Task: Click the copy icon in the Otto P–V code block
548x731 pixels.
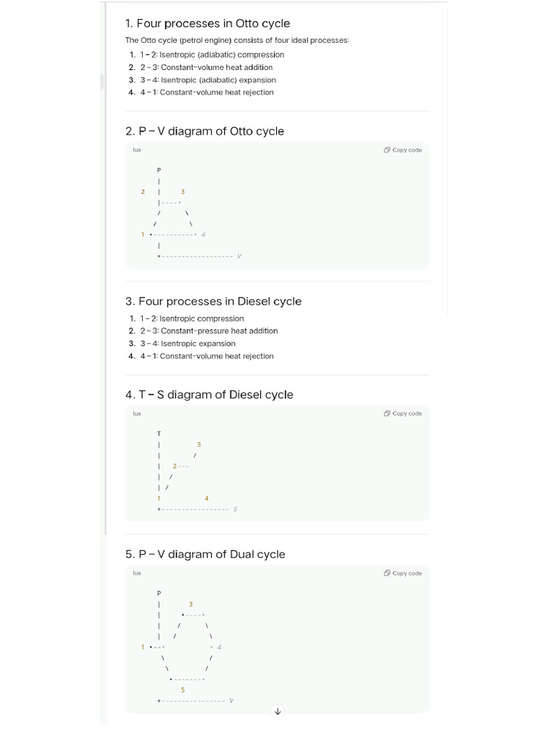Action: (387, 150)
